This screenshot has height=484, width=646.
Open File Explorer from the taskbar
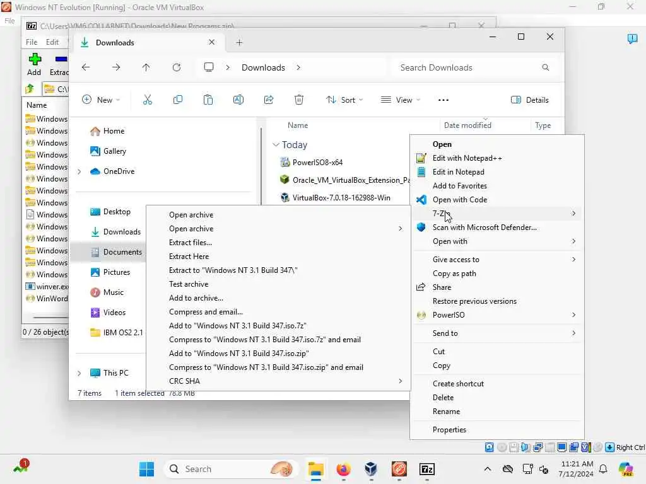(316, 469)
